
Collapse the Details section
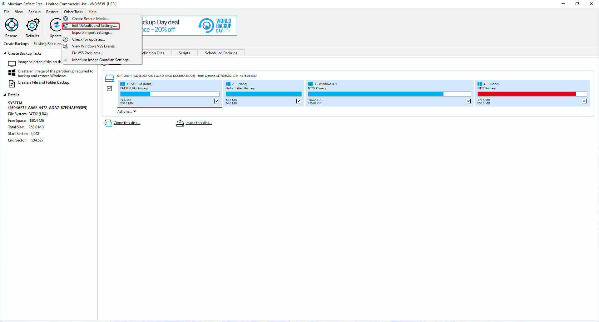tap(5, 95)
